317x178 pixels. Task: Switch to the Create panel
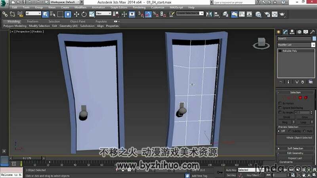pos(279,32)
